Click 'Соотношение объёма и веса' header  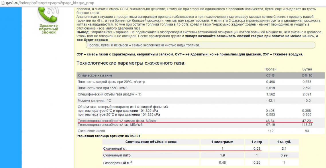point(151,142)
